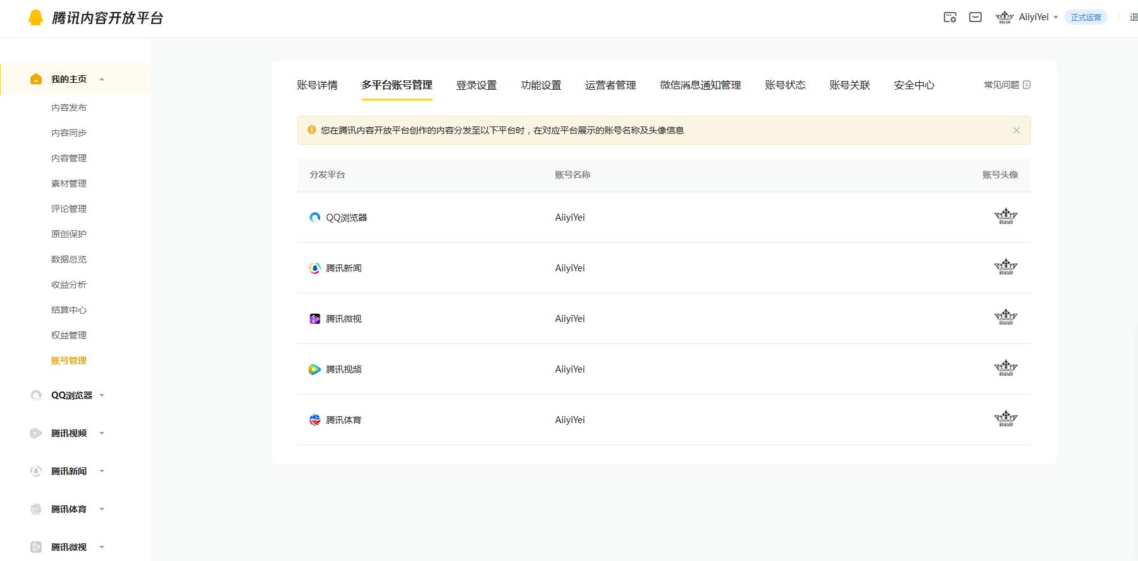Expand the 腾讯视频 sidebar section arrow
The height and width of the screenshot is (561, 1138).
pos(102,434)
